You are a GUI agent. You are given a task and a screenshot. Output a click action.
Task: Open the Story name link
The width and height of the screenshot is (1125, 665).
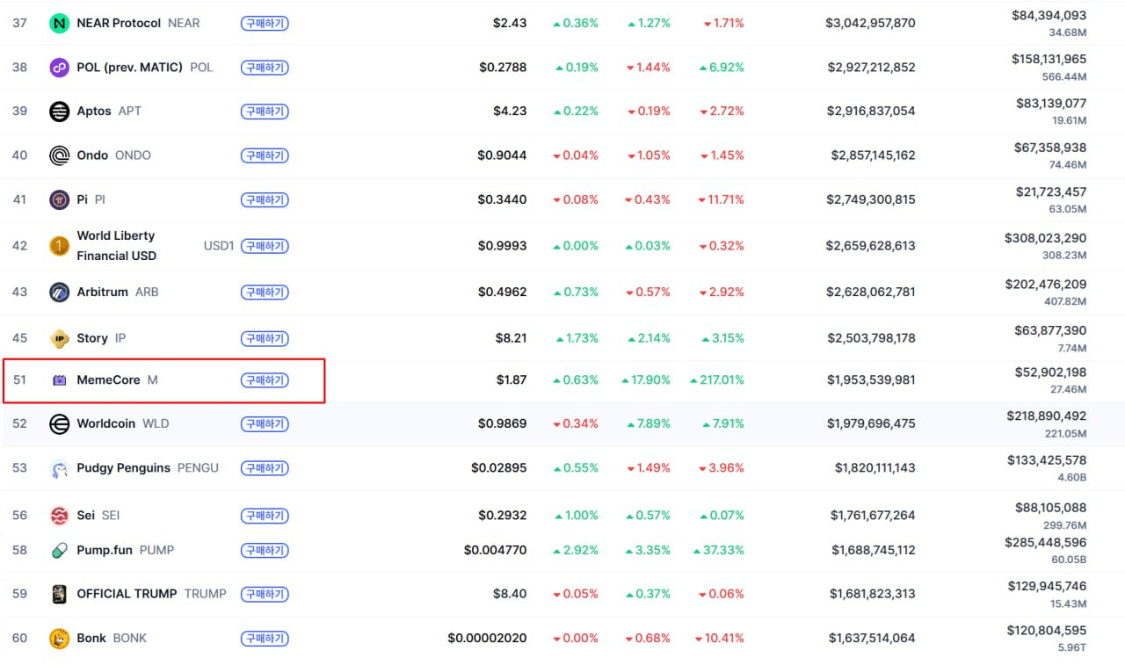[92, 338]
